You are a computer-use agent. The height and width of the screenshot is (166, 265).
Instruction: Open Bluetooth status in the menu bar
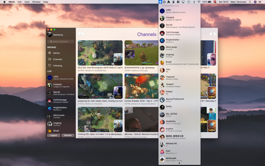pos(194,2)
